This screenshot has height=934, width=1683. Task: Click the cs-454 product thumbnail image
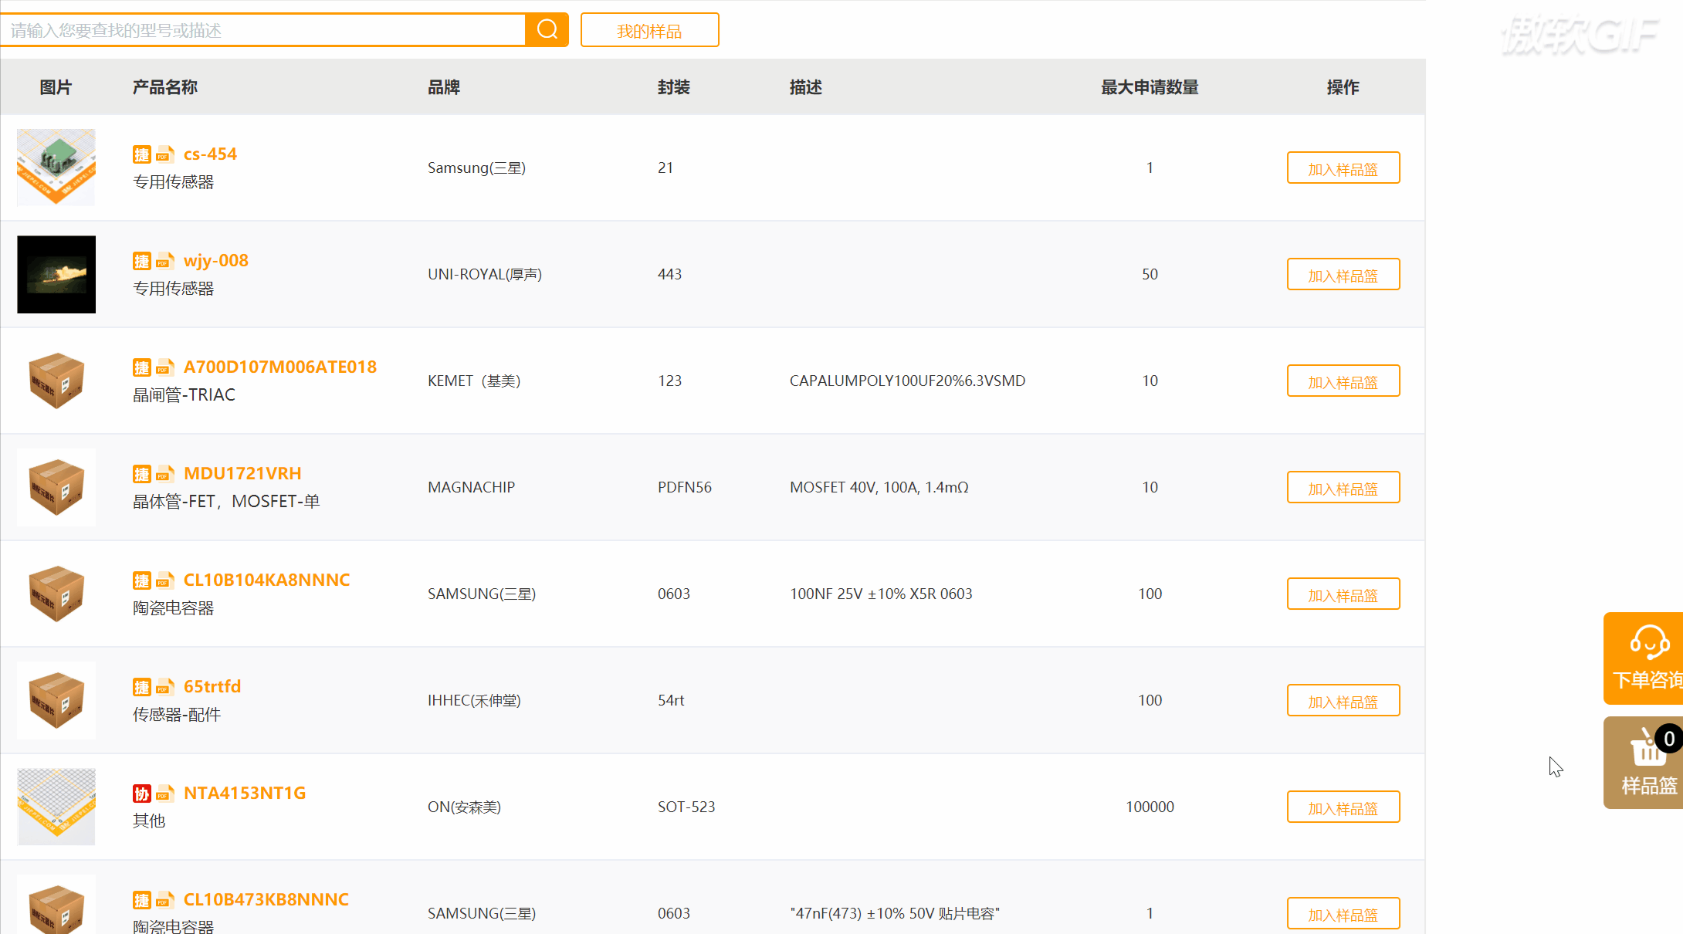point(56,168)
